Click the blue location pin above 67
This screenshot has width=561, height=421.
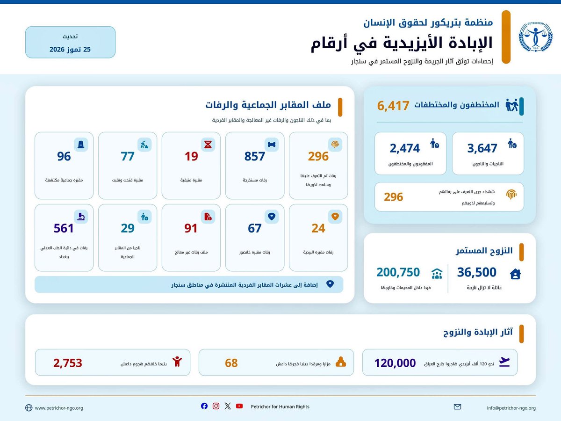[x=272, y=217]
